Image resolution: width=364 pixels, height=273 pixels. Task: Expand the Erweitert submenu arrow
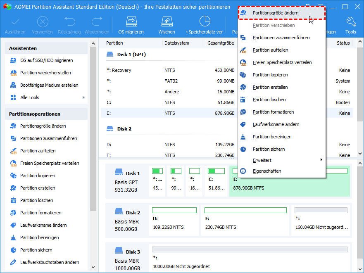pyautogui.click(x=321, y=160)
